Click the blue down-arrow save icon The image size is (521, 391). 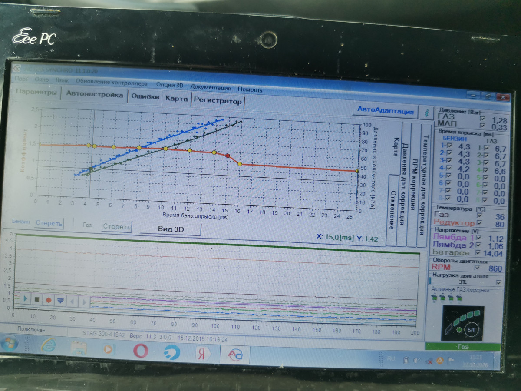[x=60, y=301]
